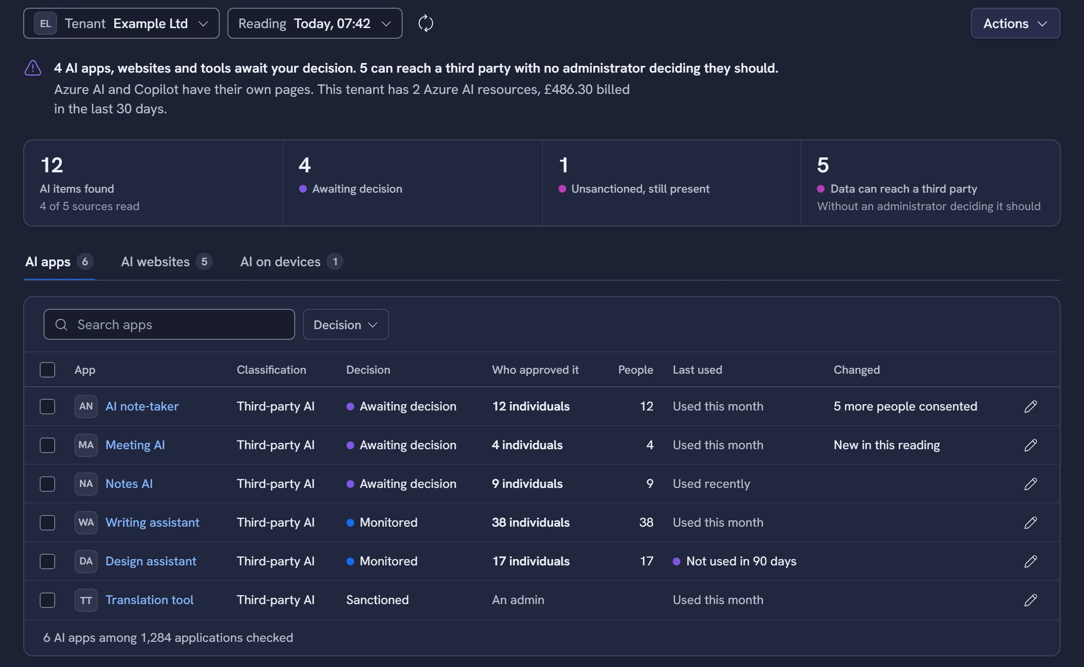1084x667 pixels.
Task: Click the MA avatar badge for Meeting AI
Action: point(86,445)
